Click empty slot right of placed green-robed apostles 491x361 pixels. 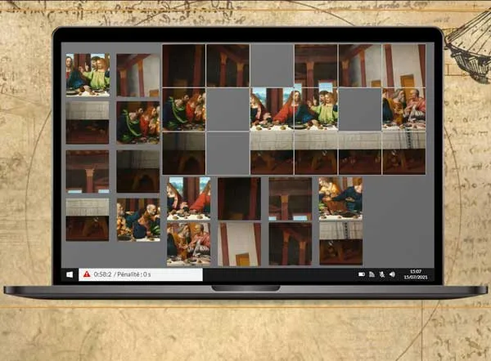pos(227,109)
